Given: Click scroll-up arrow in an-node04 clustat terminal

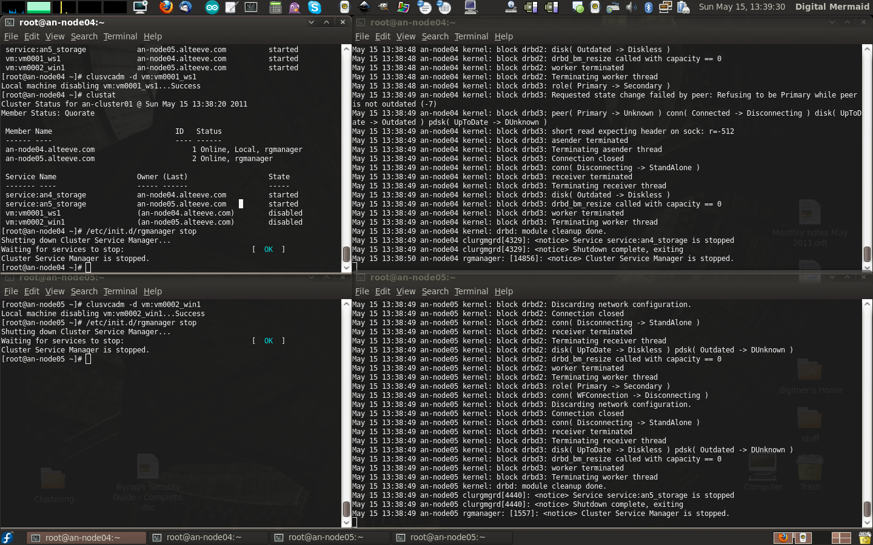Looking at the screenshot, I should 347,48.
